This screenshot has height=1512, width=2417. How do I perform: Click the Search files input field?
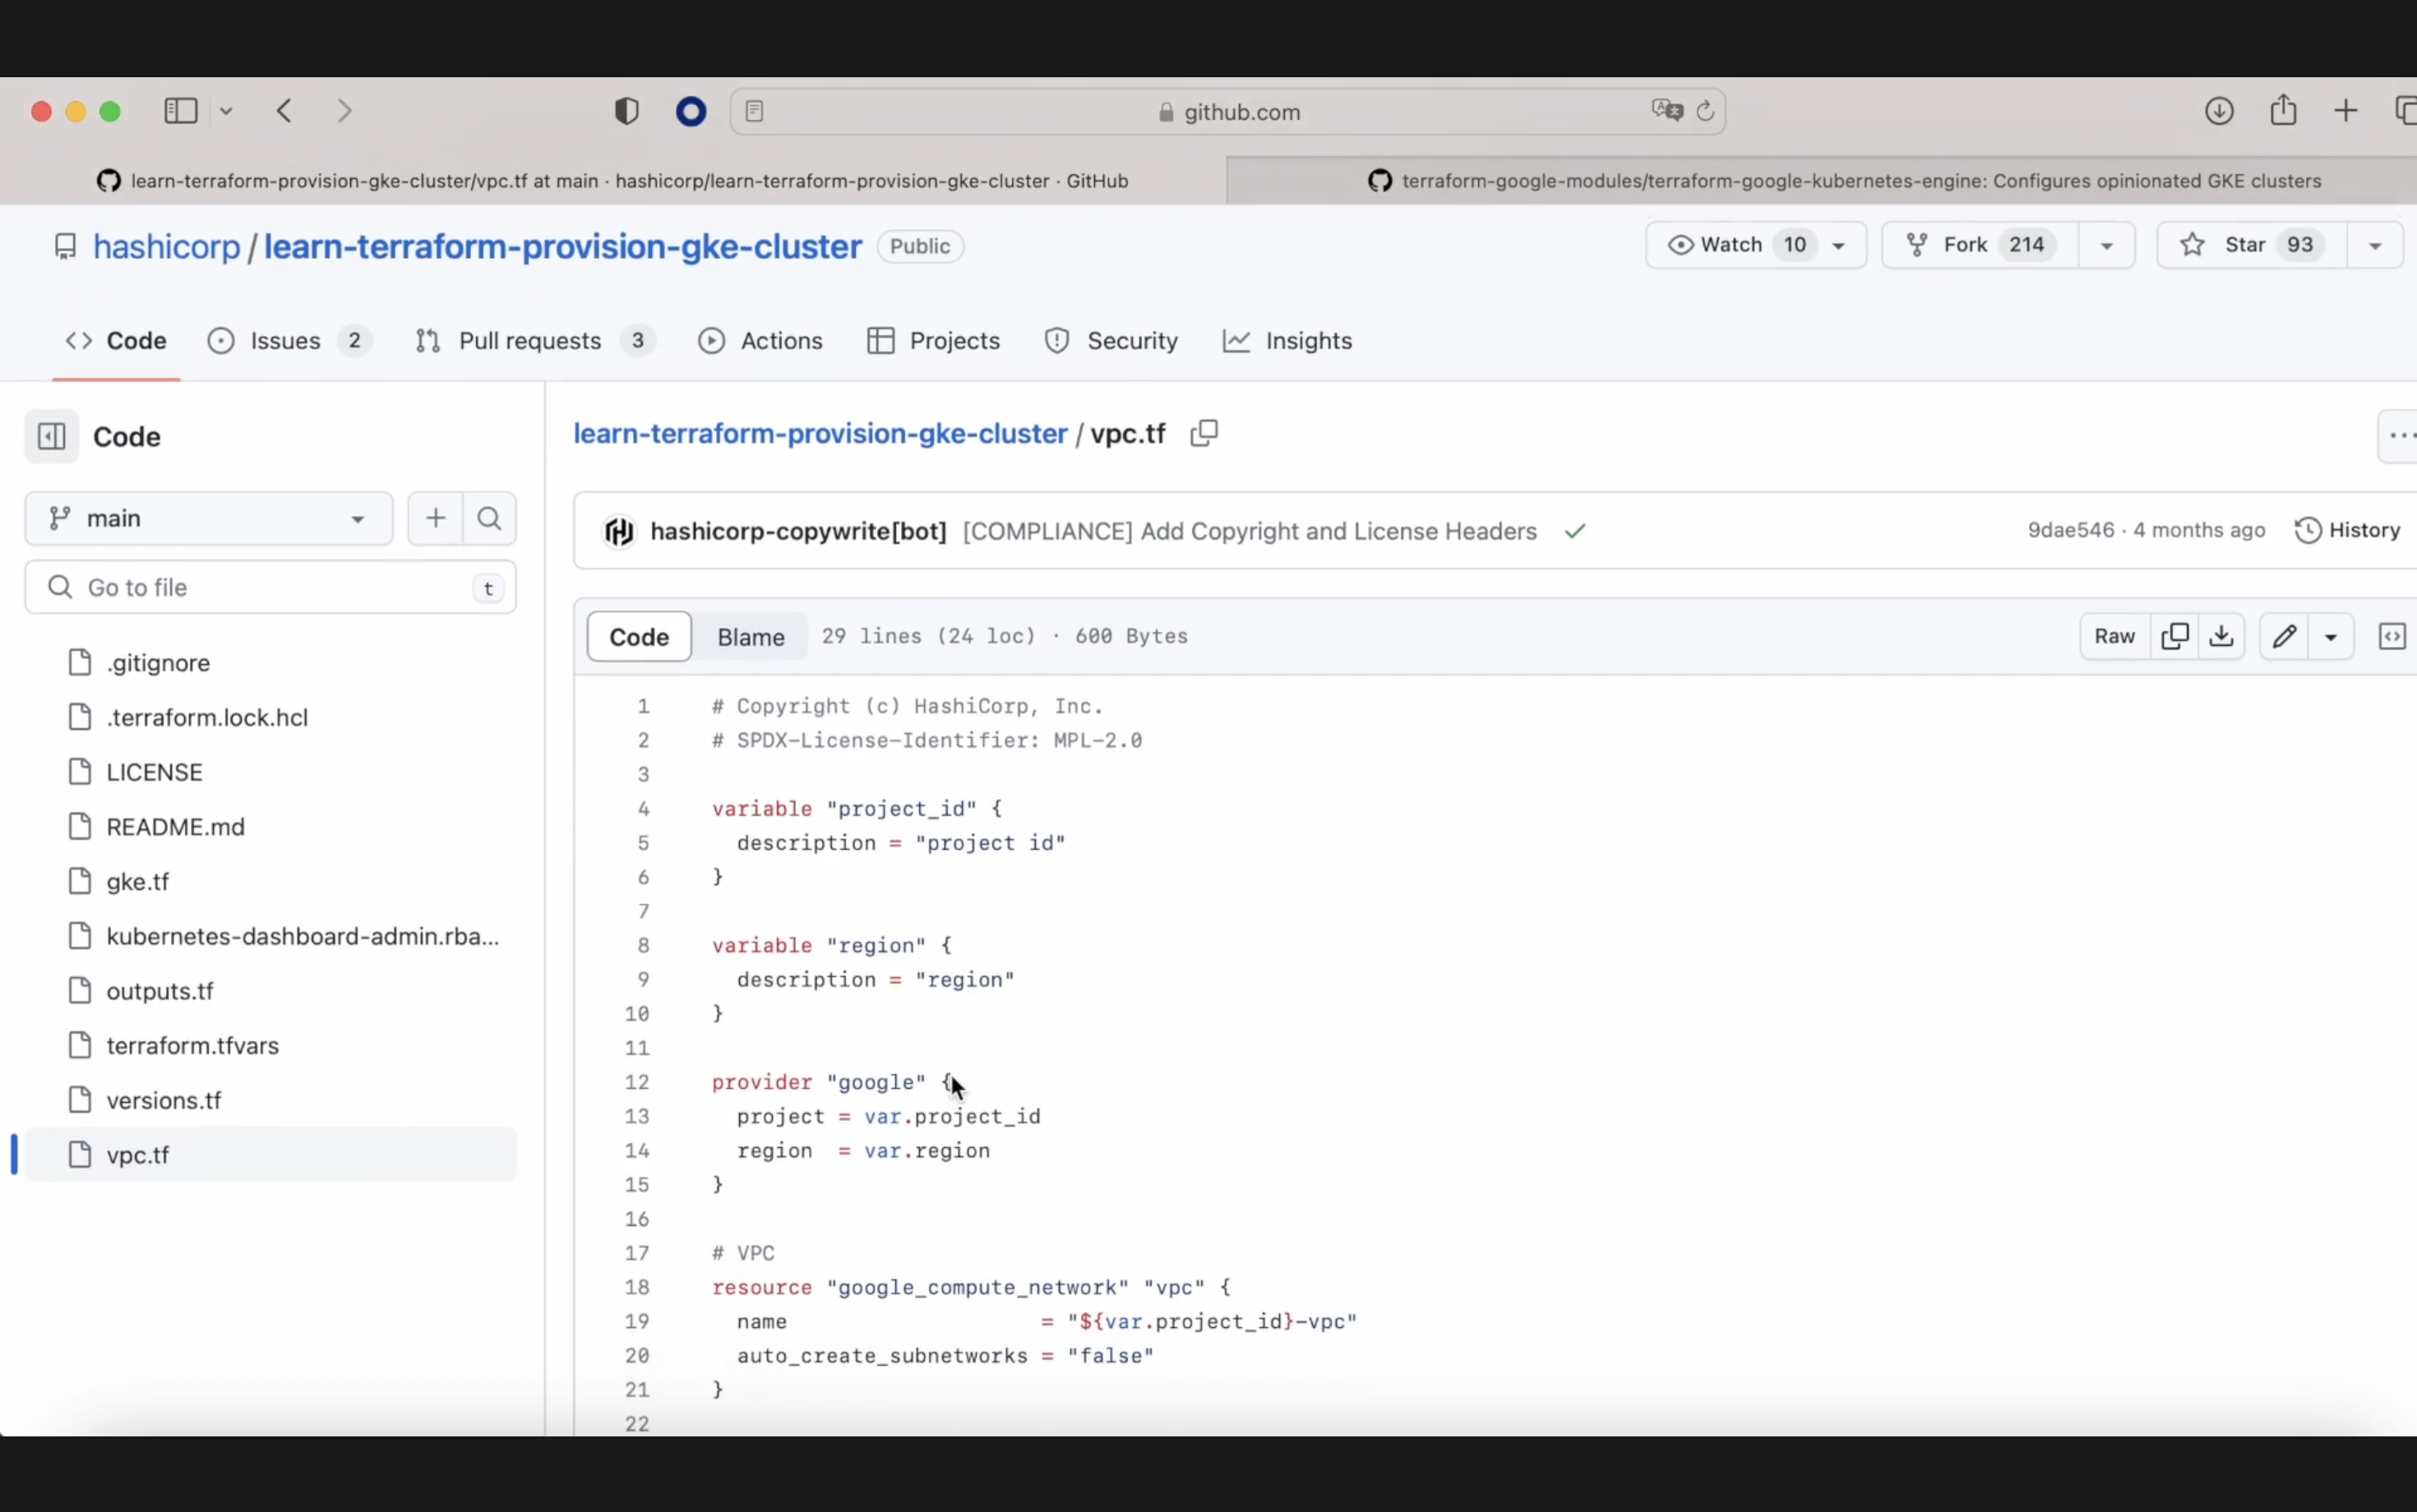(x=270, y=587)
